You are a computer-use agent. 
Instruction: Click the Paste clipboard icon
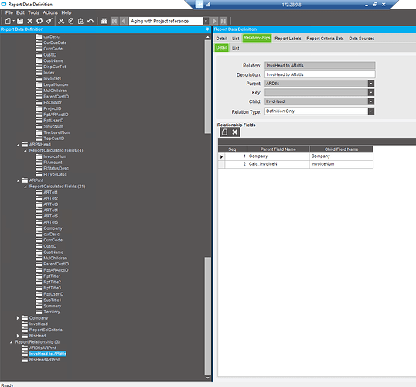[80, 21]
